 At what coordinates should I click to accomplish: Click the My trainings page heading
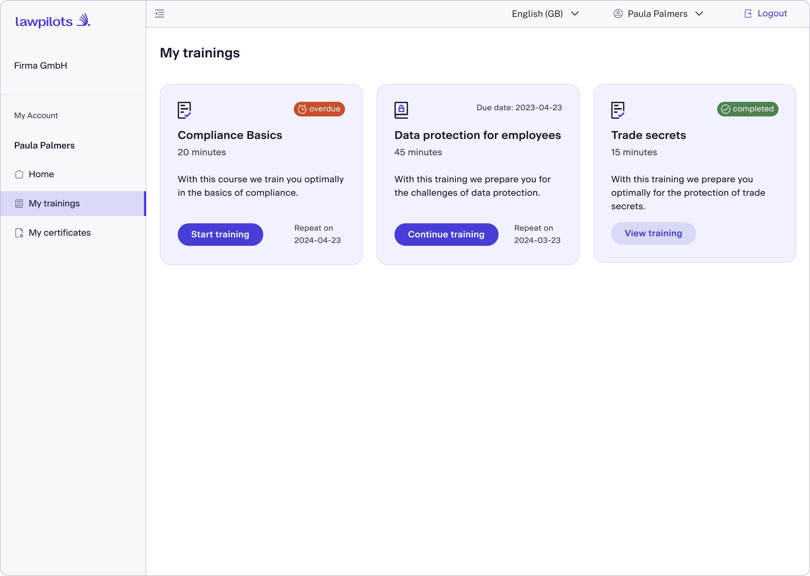click(200, 53)
